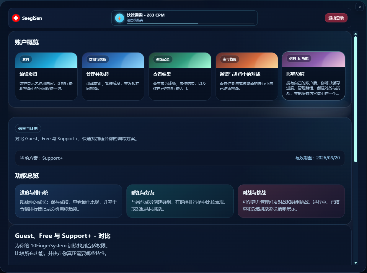
Task: Open the 管理并发起 card
Action: tap(113, 76)
